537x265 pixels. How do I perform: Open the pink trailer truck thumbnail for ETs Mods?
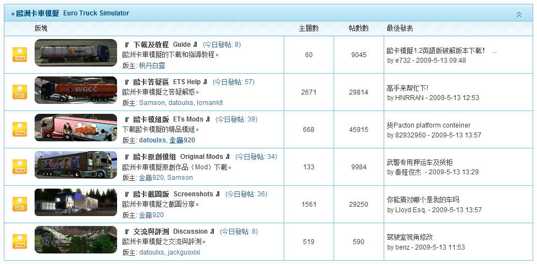point(76,128)
